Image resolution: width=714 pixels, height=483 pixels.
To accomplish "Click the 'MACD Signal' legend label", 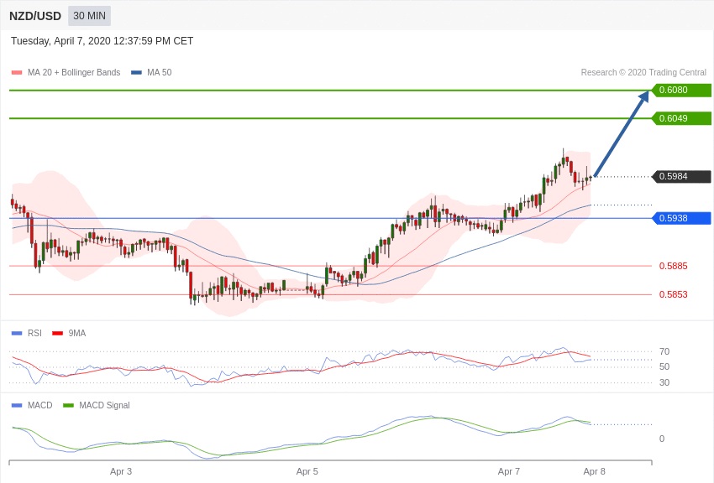I will click(x=104, y=405).
